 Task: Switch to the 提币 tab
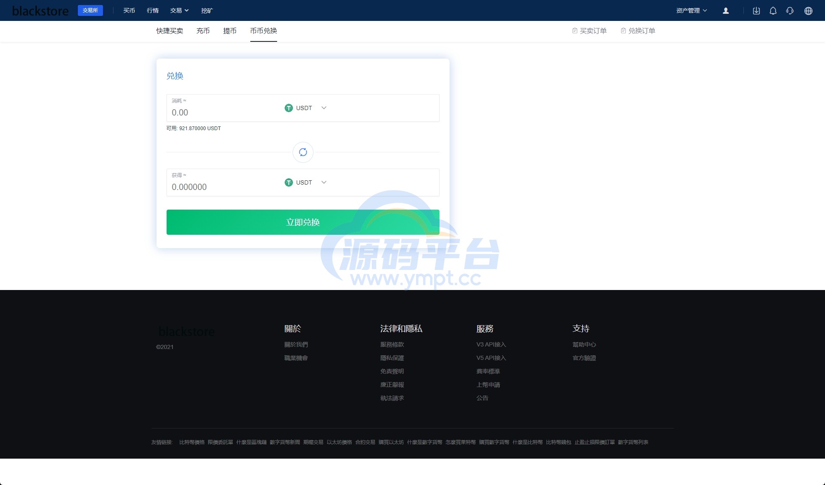pos(230,31)
